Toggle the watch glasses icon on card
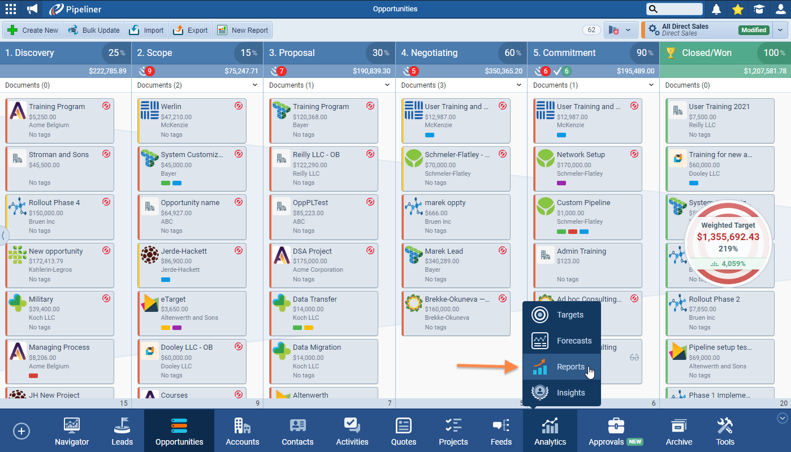Viewport: 791px width, 452px height. (634, 357)
